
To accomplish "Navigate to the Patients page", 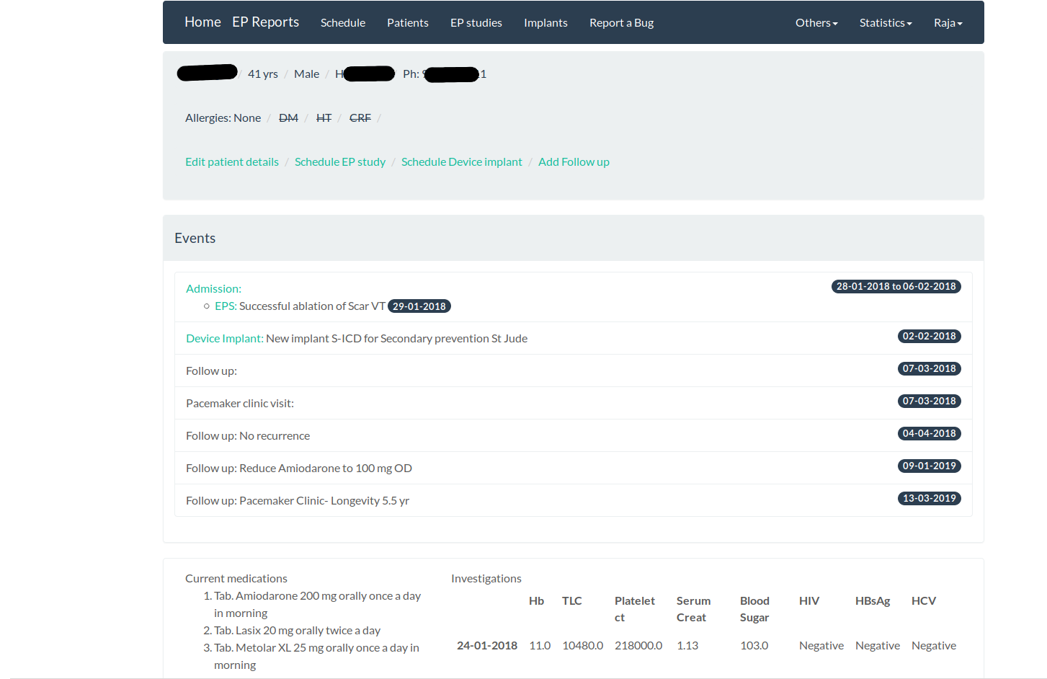I will click(408, 23).
